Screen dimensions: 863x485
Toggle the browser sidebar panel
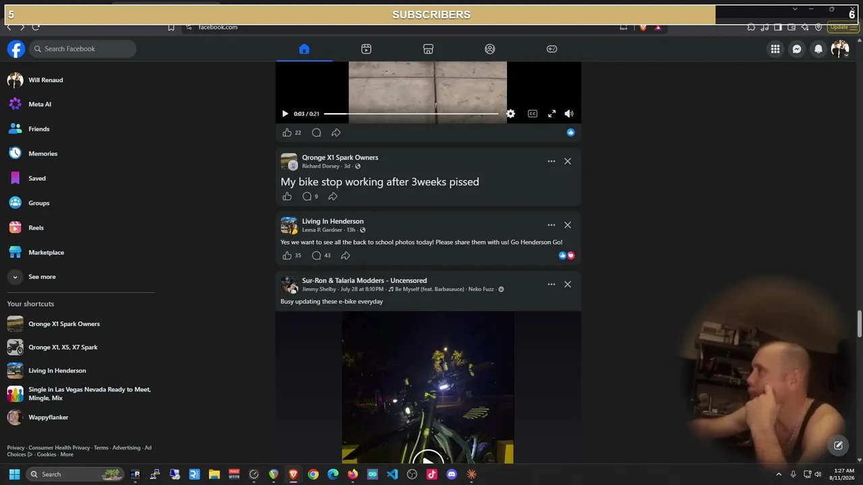pos(778,27)
